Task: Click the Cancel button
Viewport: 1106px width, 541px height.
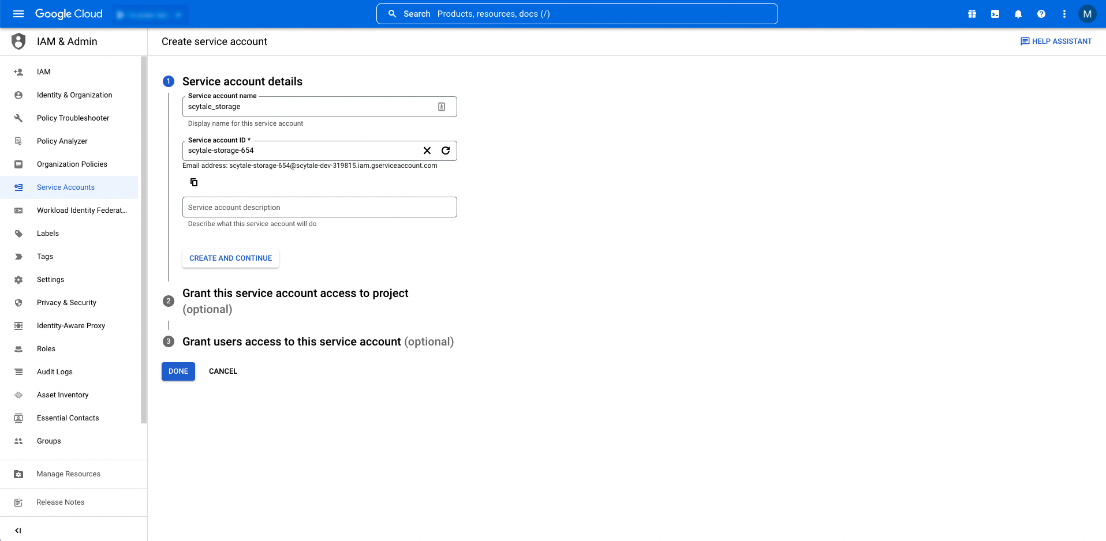Action: [x=223, y=371]
